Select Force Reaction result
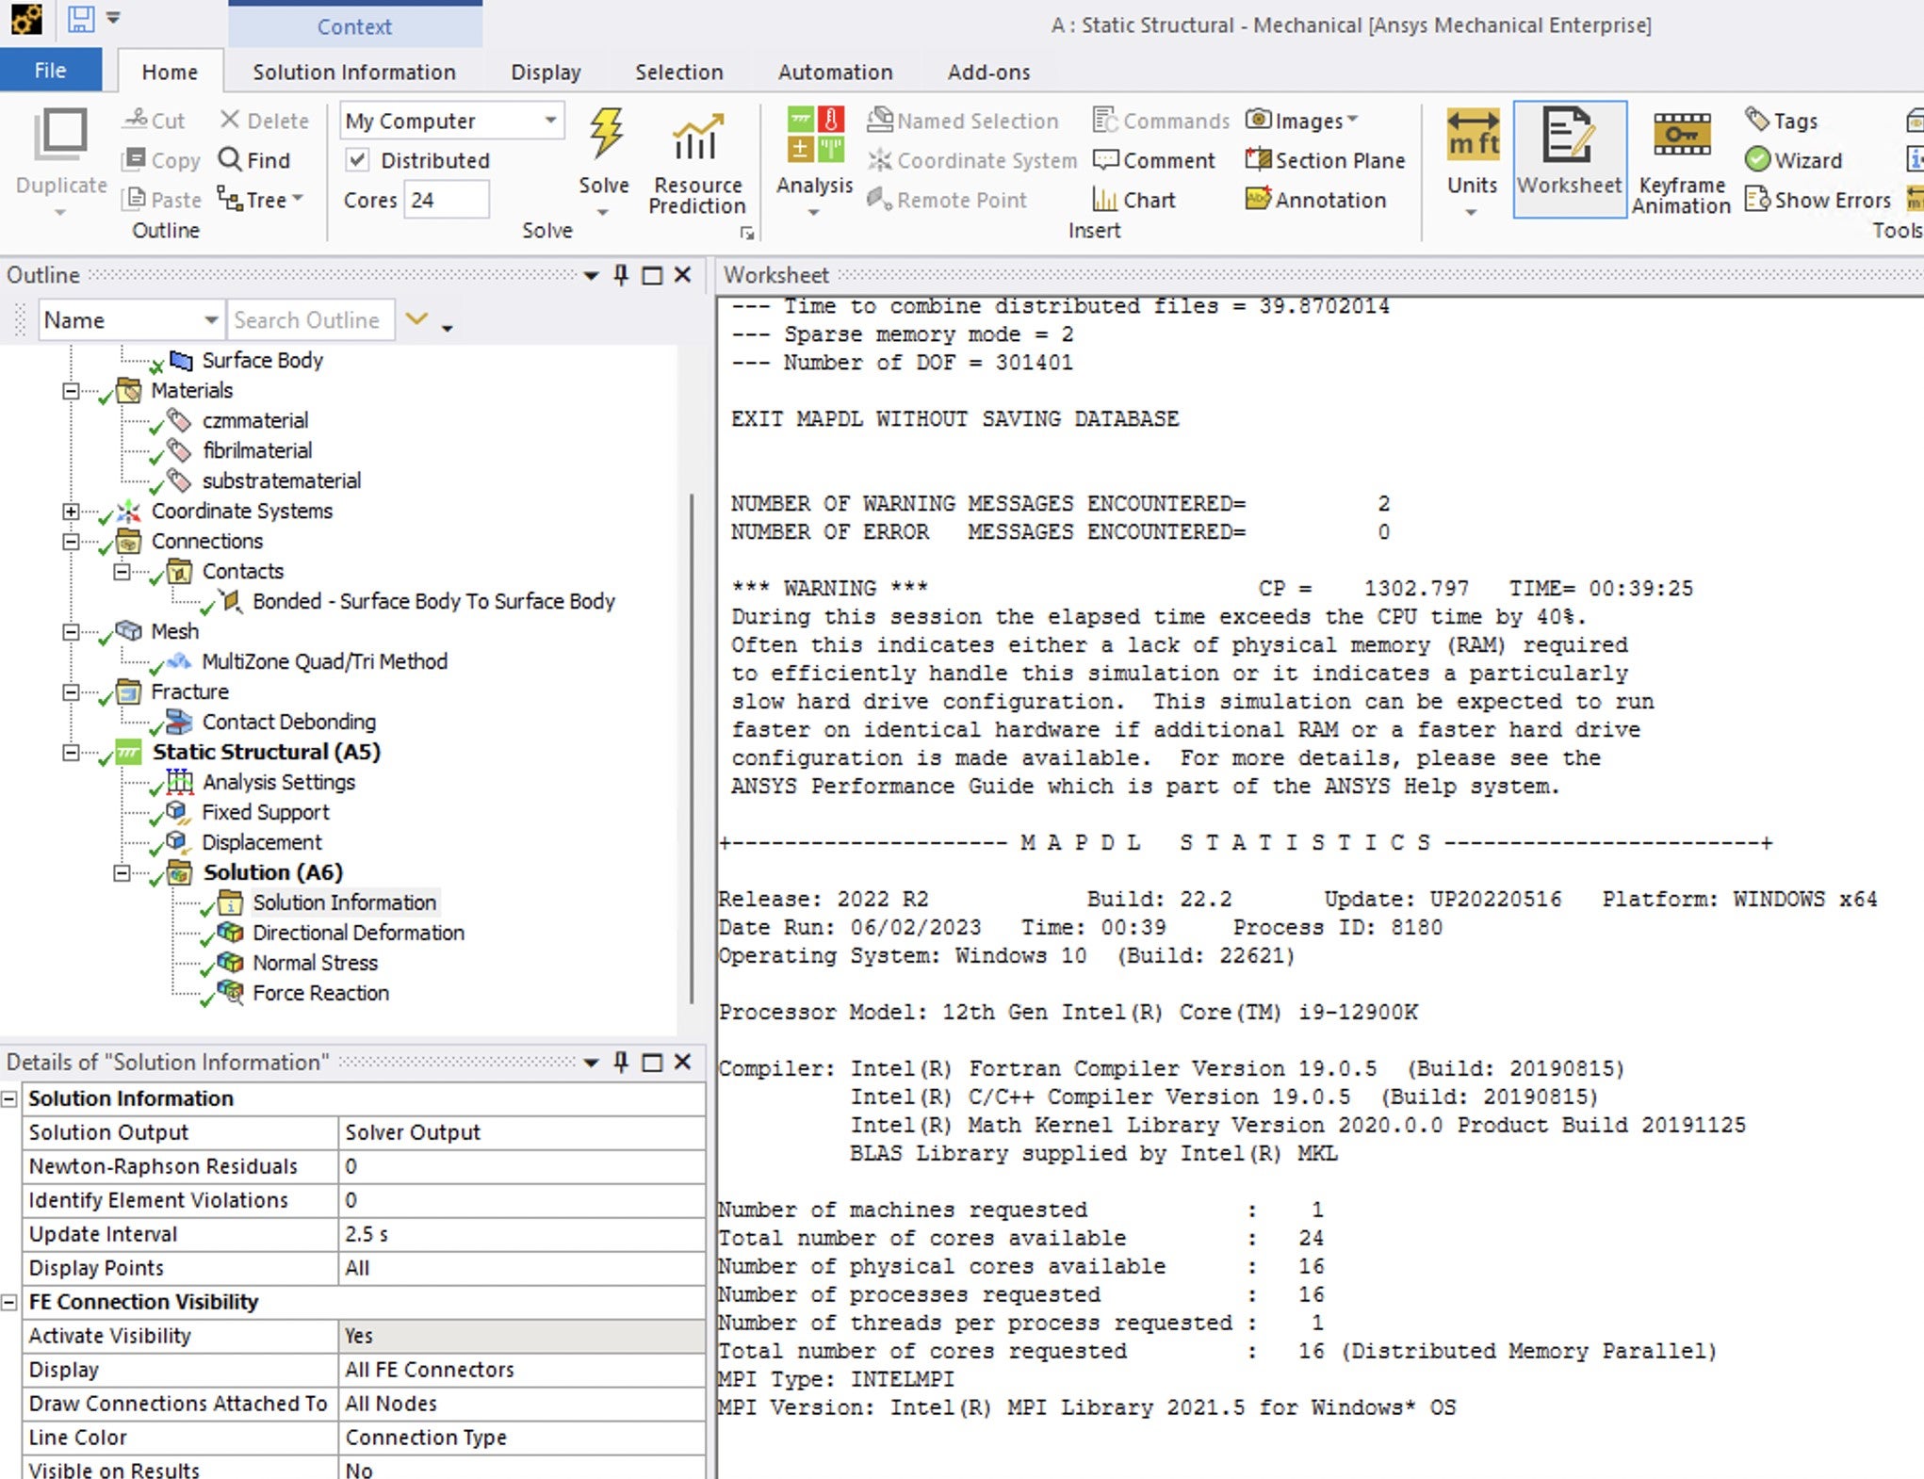Viewport: 1924px width, 1479px height. tap(320, 993)
